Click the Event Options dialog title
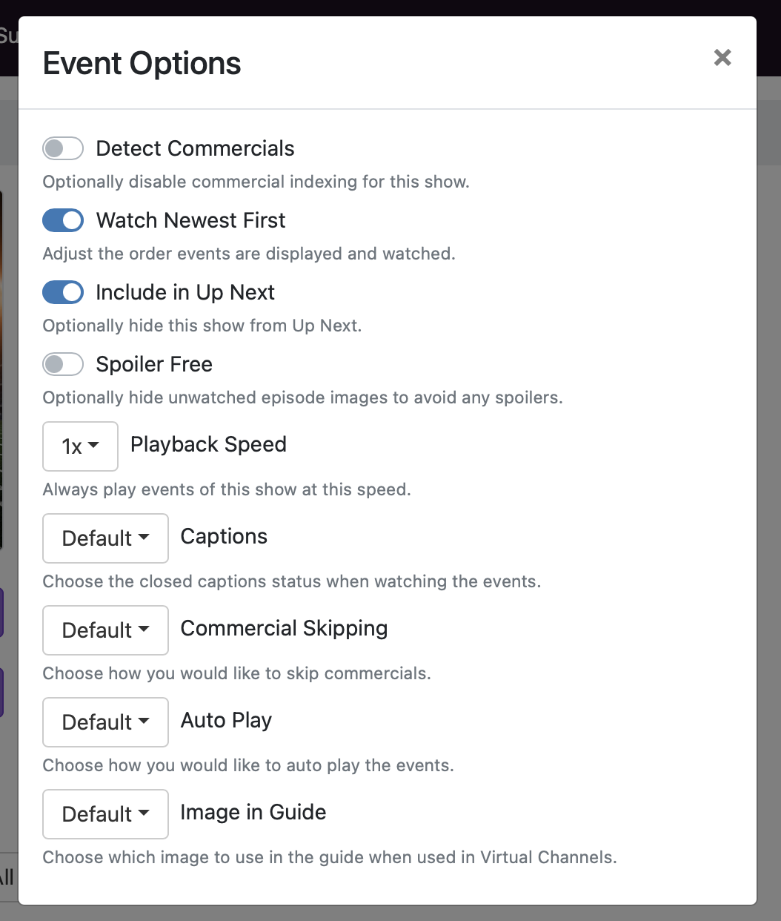 tap(142, 64)
